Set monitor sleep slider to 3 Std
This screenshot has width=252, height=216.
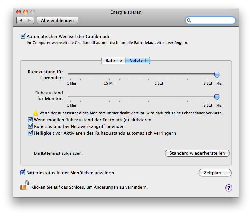(x=207, y=97)
